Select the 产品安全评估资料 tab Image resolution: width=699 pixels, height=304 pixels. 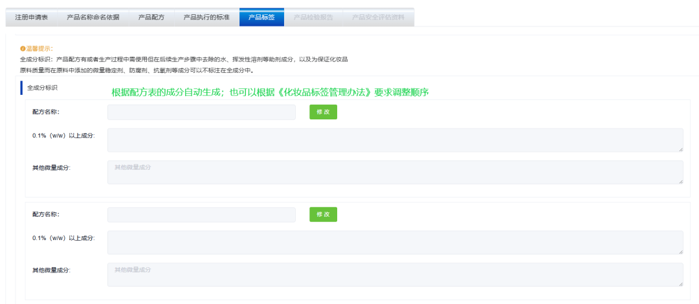coord(377,17)
